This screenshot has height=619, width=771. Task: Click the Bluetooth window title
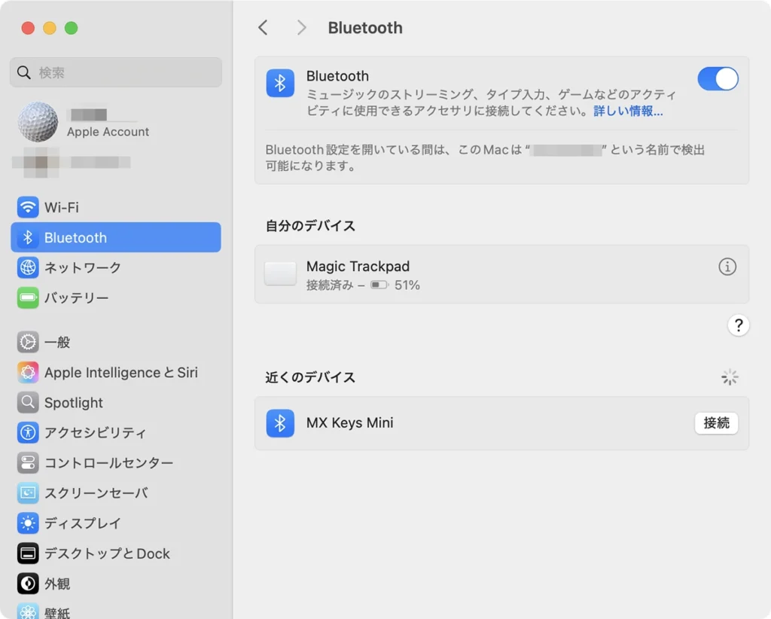[365, 28]
